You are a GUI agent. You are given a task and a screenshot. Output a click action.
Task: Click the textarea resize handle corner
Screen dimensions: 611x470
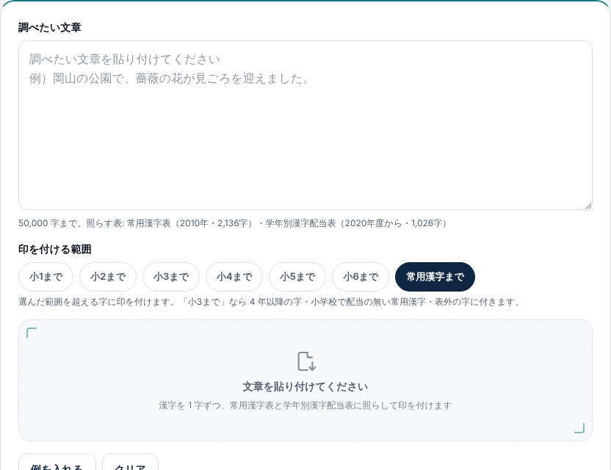click(588, 206)
